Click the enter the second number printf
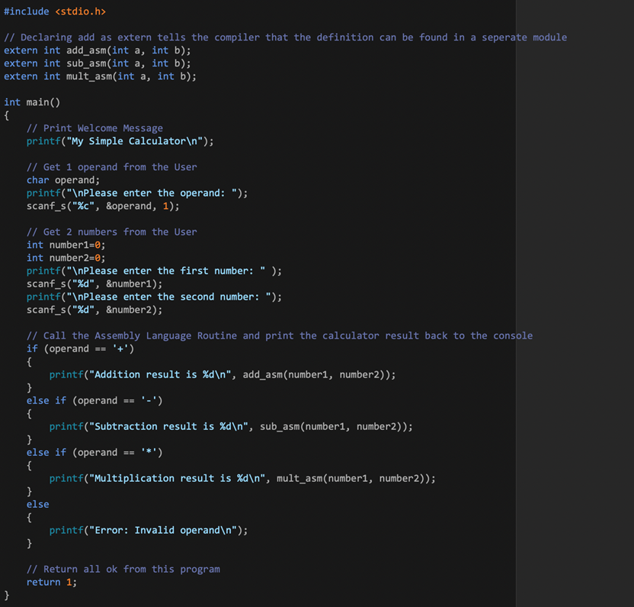634x607 pixels. (x=154, y=296)
